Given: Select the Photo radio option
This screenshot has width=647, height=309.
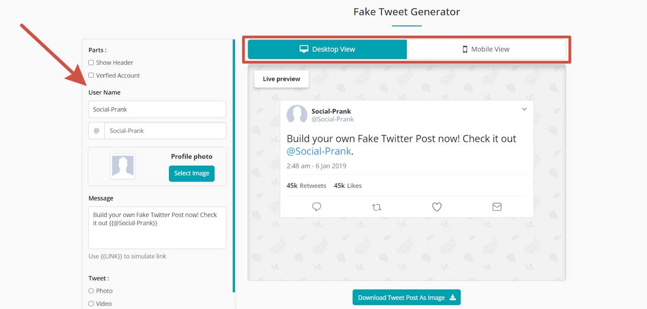Looking at the screenshot, I should (91, 291).
